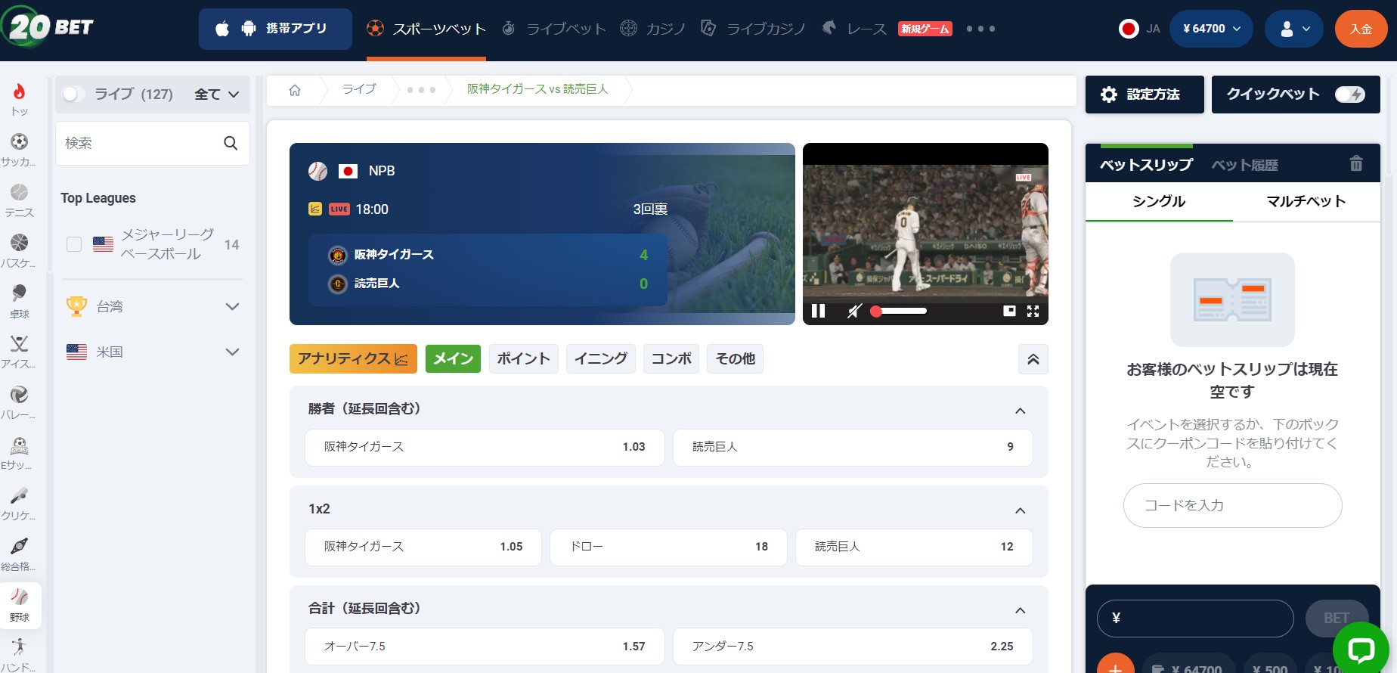Open the レース nav tab
1397x673 pixels.
click(x=854, y=29)
